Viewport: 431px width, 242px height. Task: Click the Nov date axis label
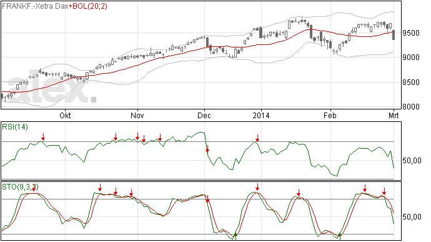tap(137, 115)
